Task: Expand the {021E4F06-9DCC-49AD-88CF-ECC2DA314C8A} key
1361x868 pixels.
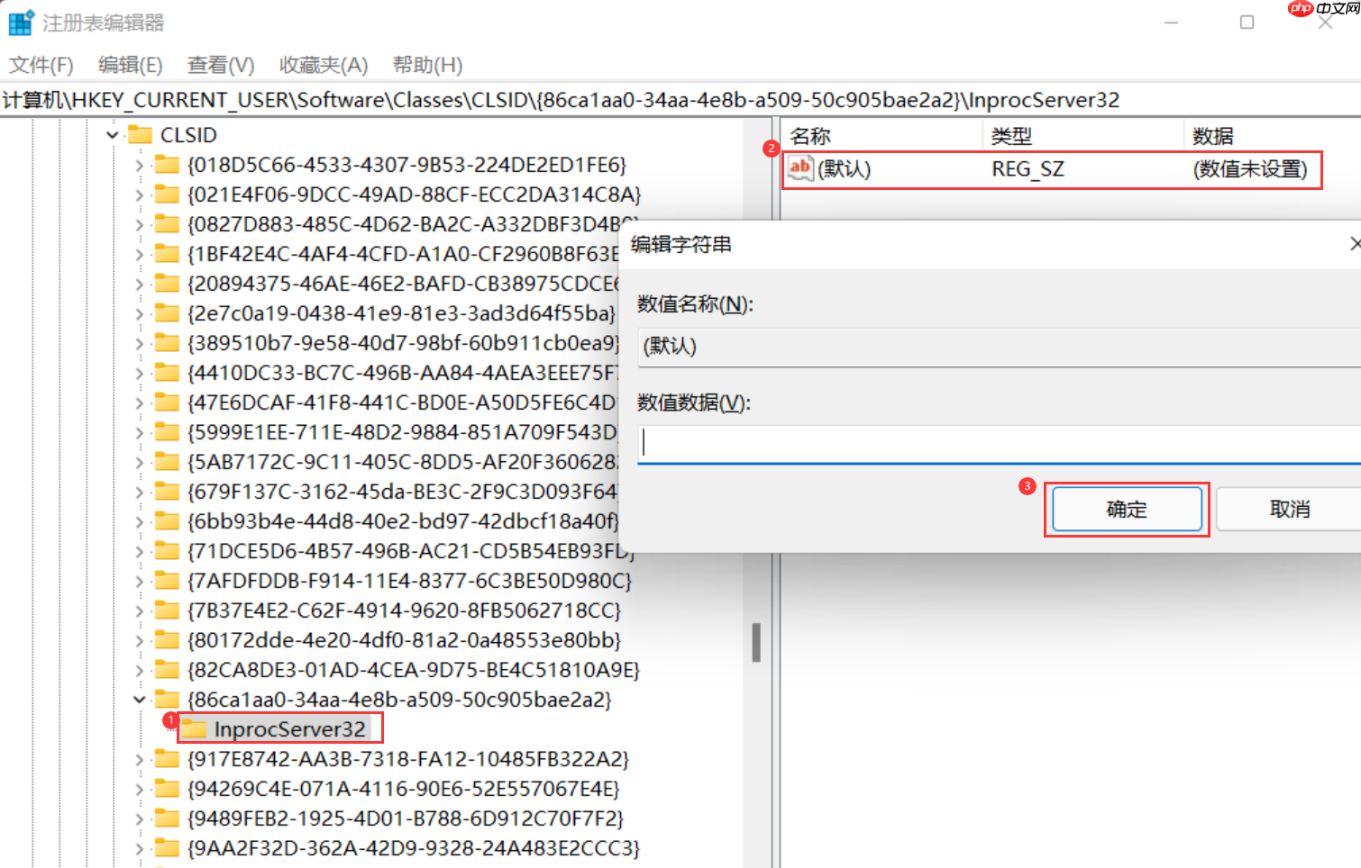Action: pyautogui.click(x=139, y=194)
